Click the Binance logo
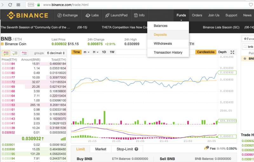 tap(28, 15)
